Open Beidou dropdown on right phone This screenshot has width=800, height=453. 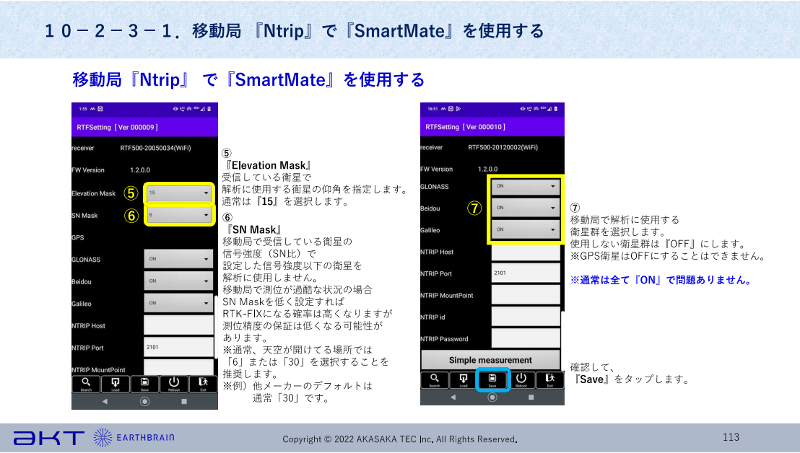pos(526,208)
